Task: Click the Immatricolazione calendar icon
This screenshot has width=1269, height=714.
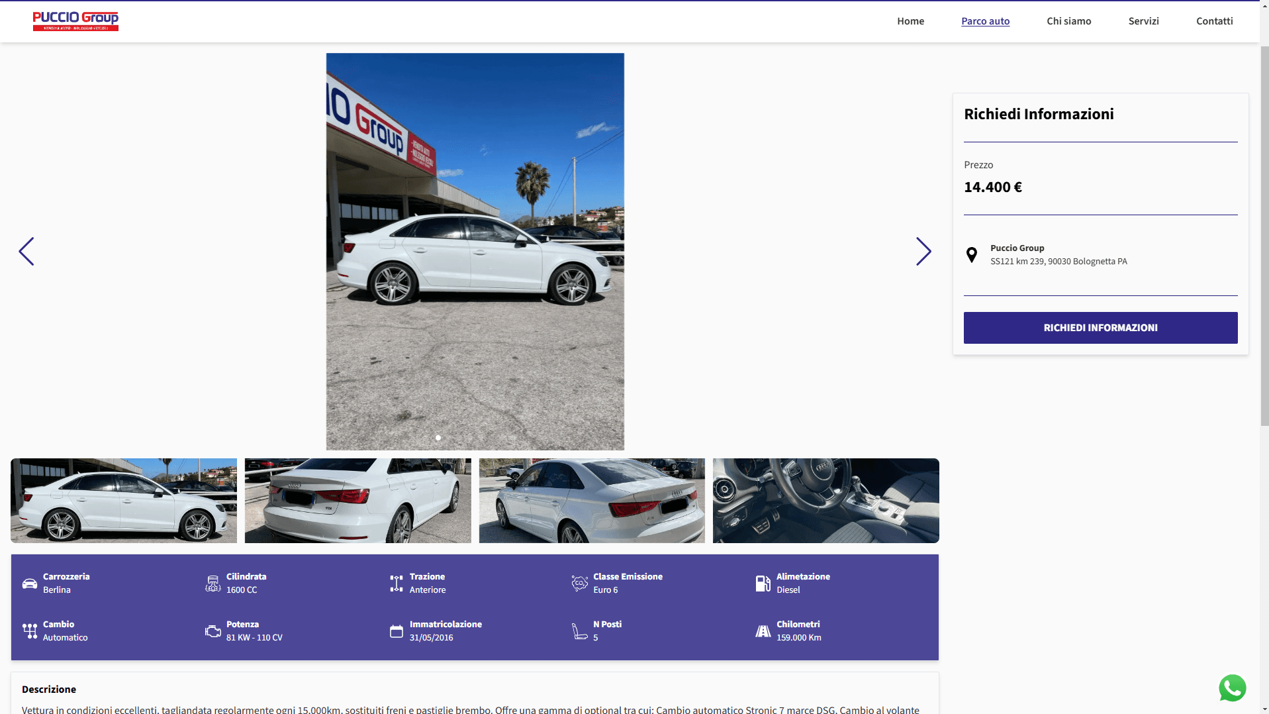Action: pyautogui.click(x=396, y=631)
